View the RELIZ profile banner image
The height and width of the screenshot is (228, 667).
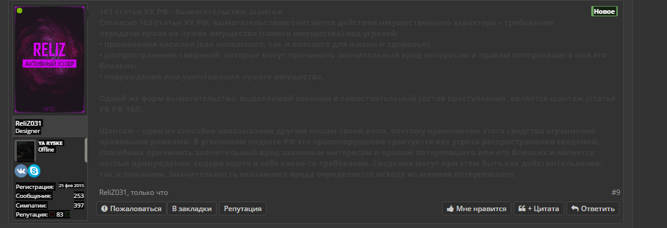[x=50, y=60]
